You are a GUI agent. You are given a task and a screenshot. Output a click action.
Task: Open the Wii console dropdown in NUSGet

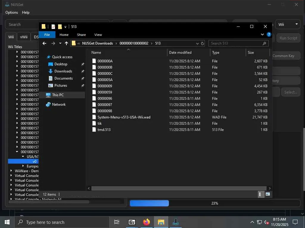(x=288, y=24)
